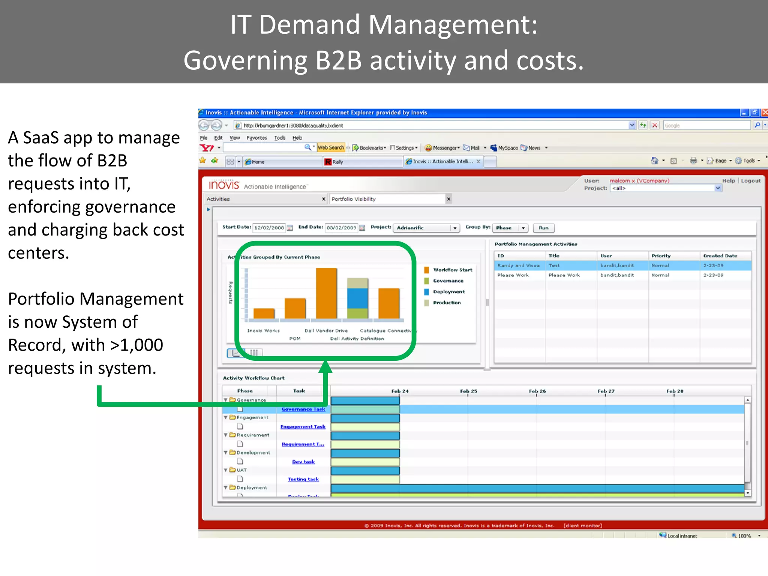Click the red Stop loading icon

[655, 125]
